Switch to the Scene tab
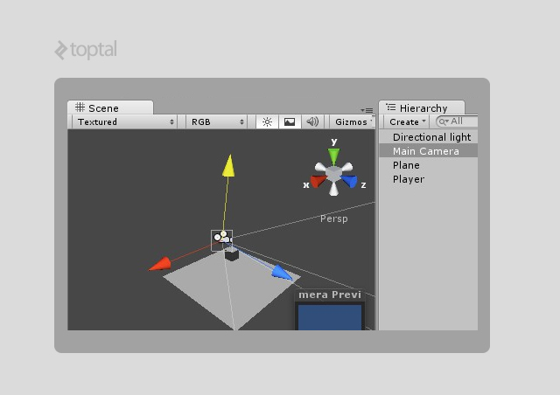 point(110,107)
